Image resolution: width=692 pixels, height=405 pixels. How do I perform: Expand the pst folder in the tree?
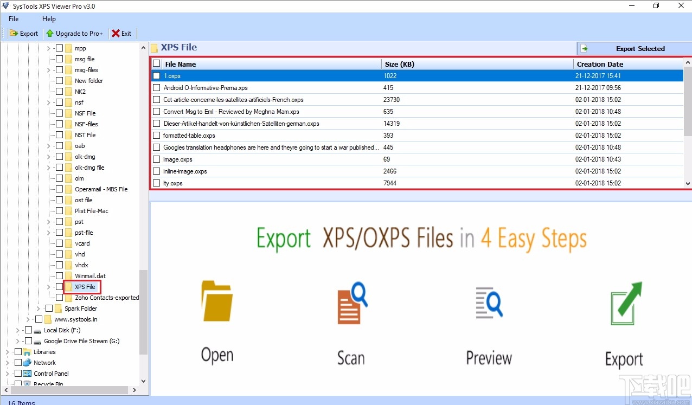click(x=48, y=221)
